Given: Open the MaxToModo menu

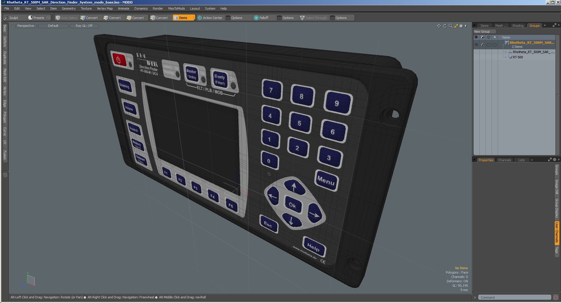Looking at the screenshot, I should (x=176, y=8).
